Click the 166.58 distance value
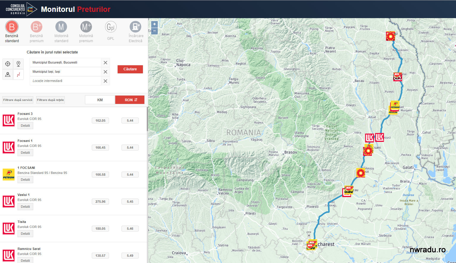 [x=100, y=175]
